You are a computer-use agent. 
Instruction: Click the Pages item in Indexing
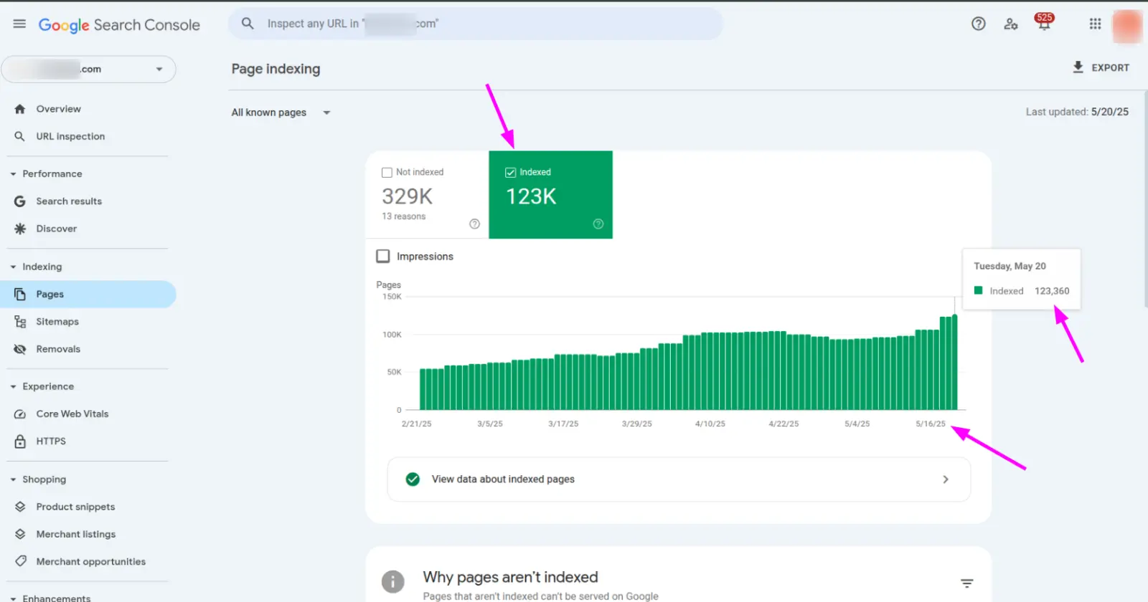point(88,295)
